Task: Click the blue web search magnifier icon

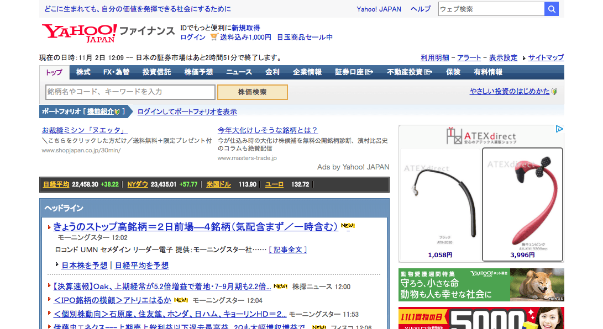Action: pyautogui.click(x=551, y=9)
